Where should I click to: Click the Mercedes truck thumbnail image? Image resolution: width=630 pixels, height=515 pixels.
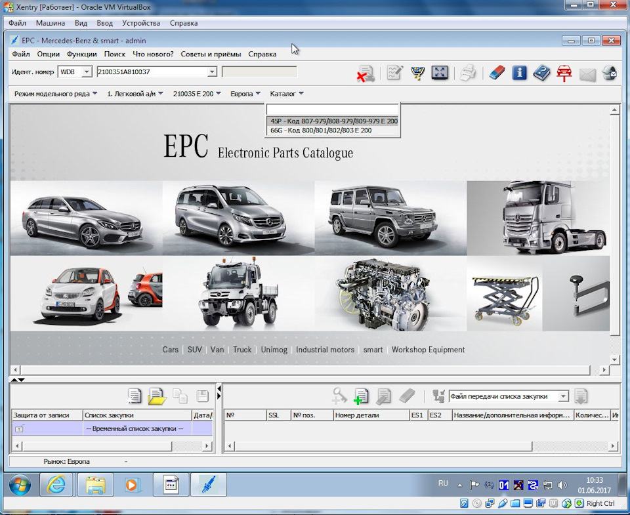(x=538, y=218)
